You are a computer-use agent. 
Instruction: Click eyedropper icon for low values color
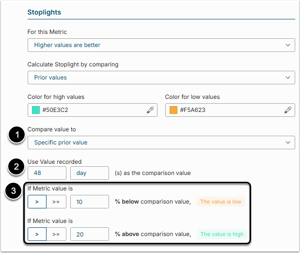pos(287,110)
